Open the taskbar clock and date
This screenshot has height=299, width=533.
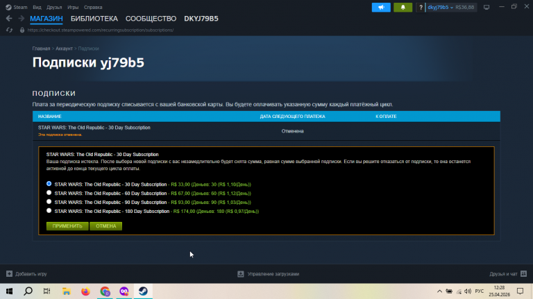pyautogui.click(x=500, y=291)
